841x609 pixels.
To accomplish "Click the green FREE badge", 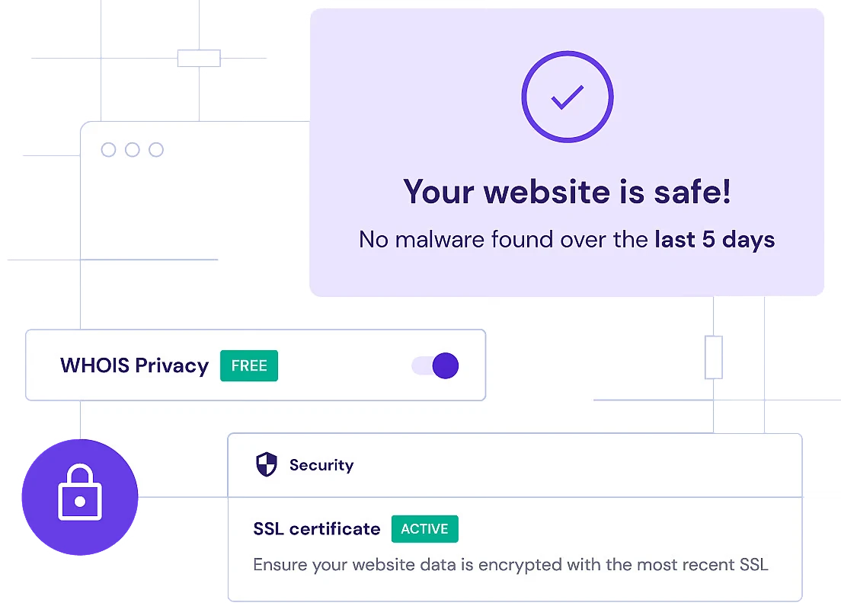I will pyautogui.click(x=249, y=366).
